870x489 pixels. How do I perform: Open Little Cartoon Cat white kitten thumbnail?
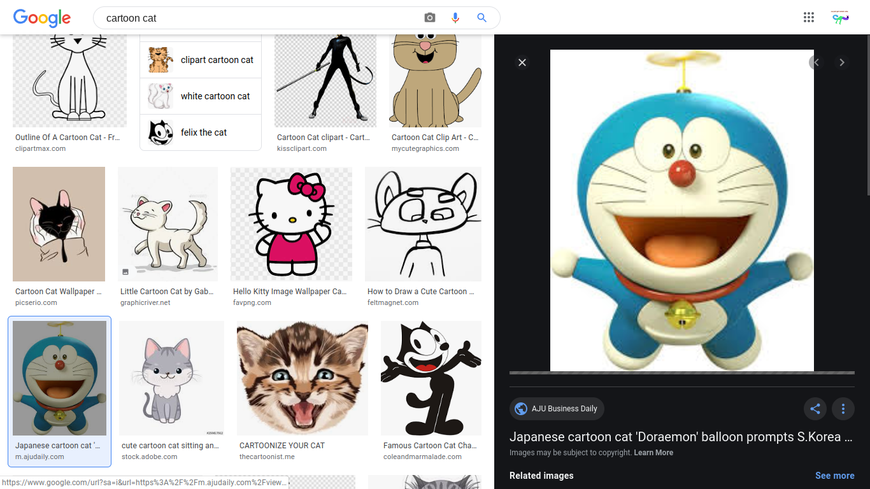tap(168, 224)
